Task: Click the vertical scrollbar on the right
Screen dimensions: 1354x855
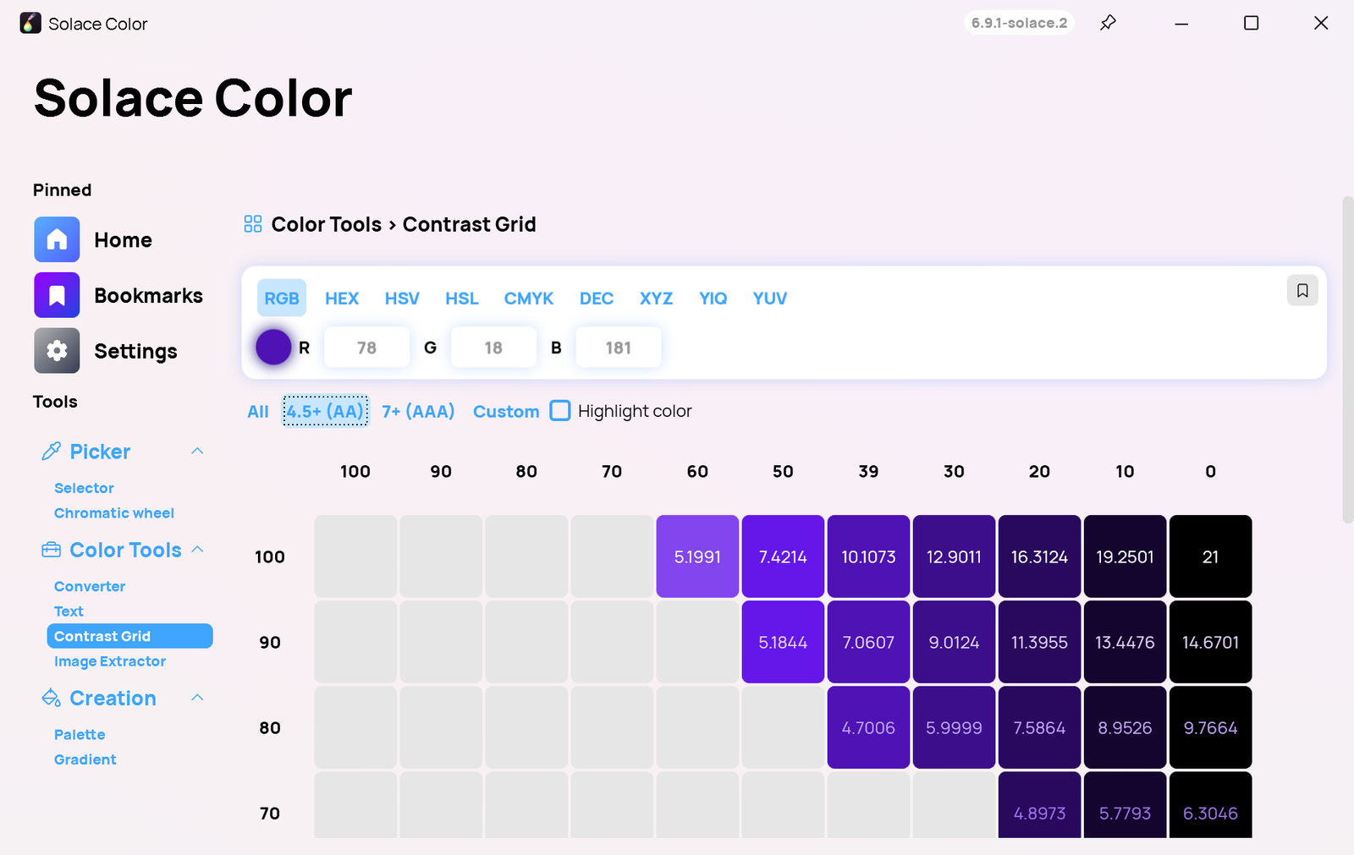Action: click(1348, 359)
